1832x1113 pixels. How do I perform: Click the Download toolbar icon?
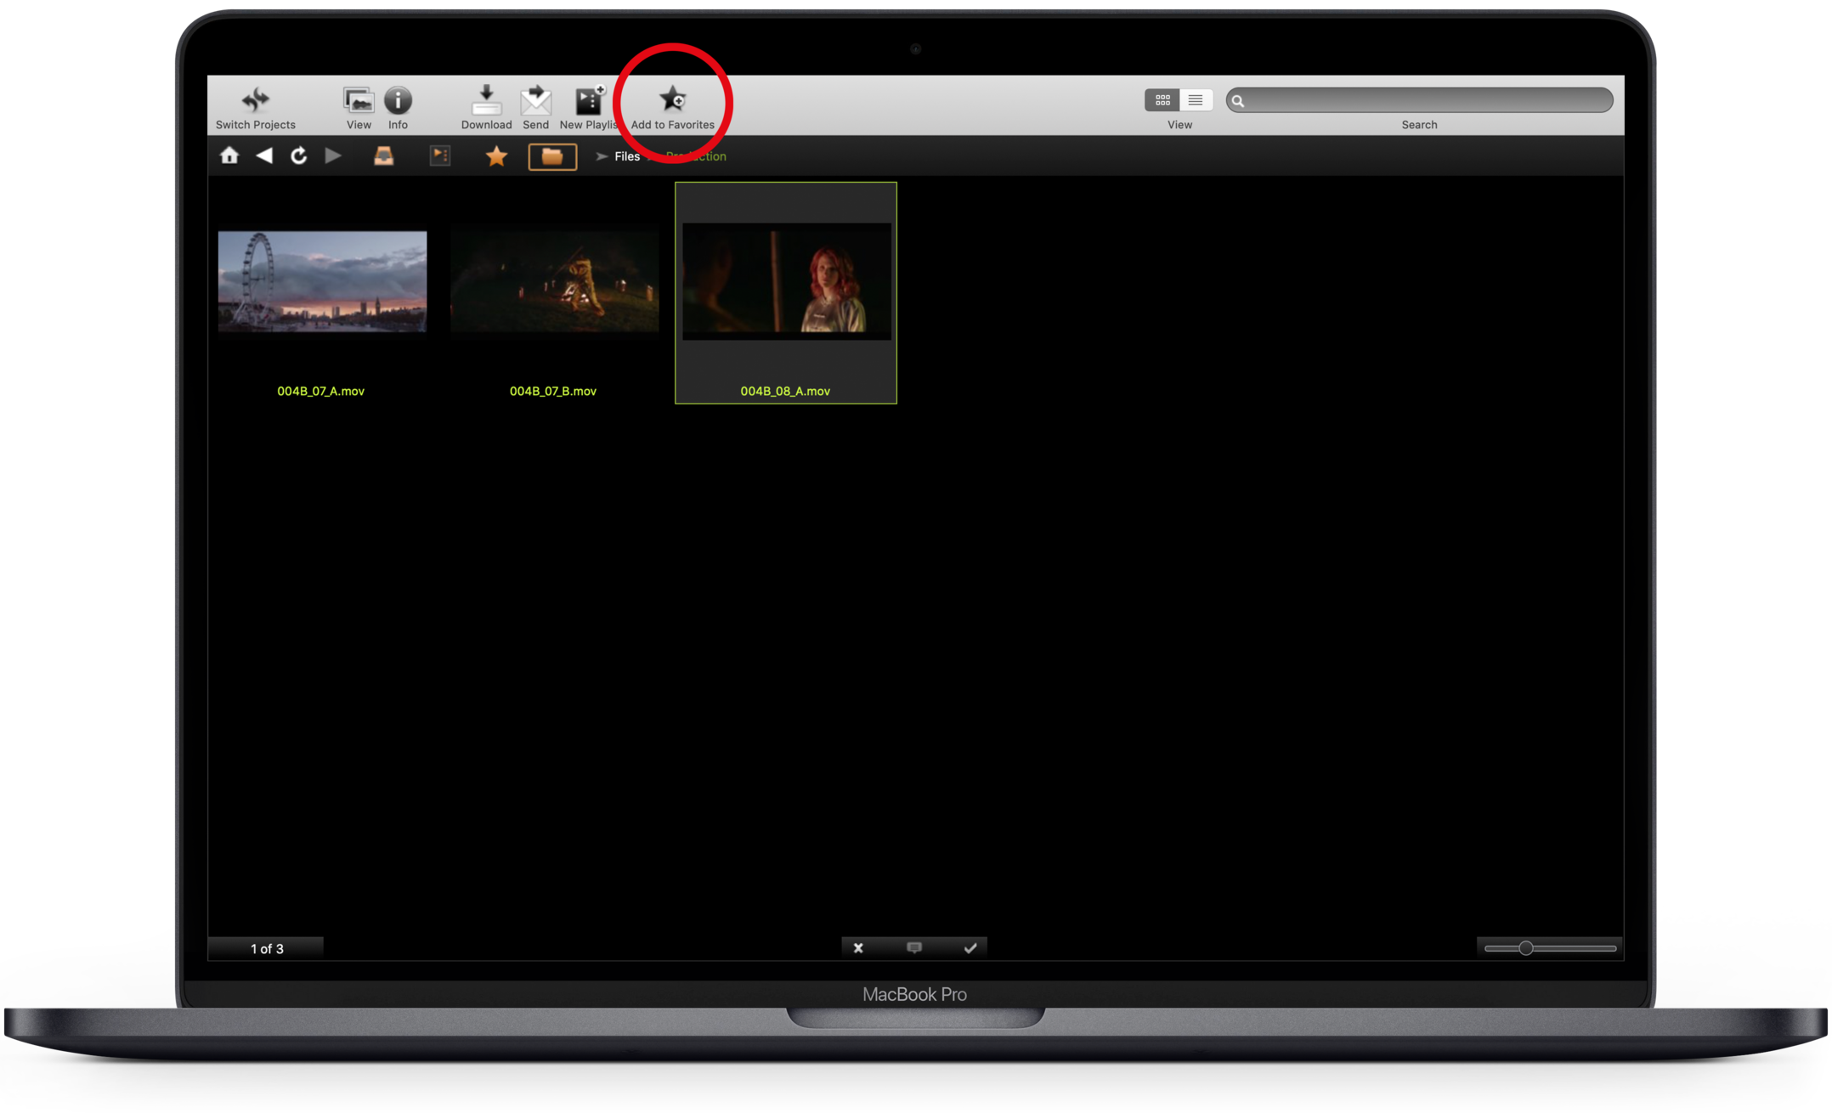[486, 100]
